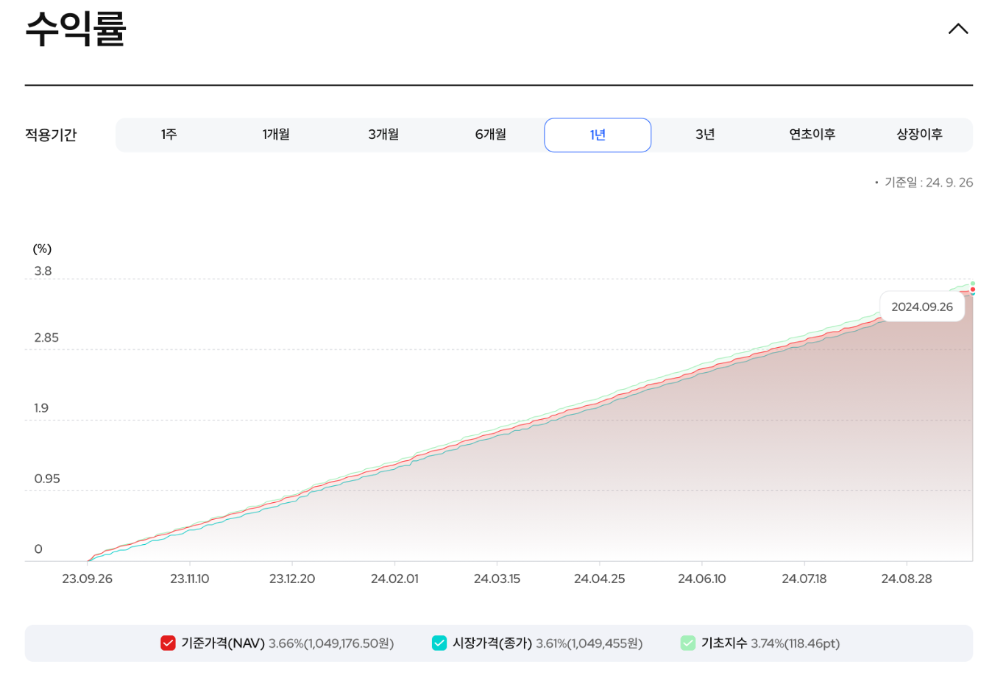Click the 24.08.28 x-axis date label
992x675 pixels.
(906, 579)
